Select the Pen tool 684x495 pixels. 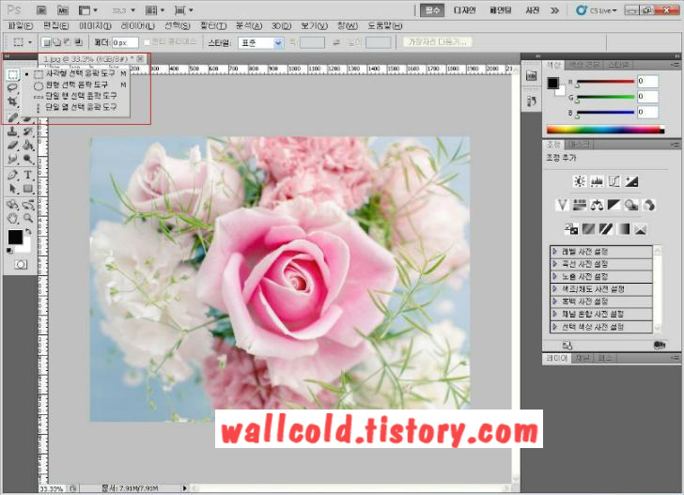pos(12,175)
